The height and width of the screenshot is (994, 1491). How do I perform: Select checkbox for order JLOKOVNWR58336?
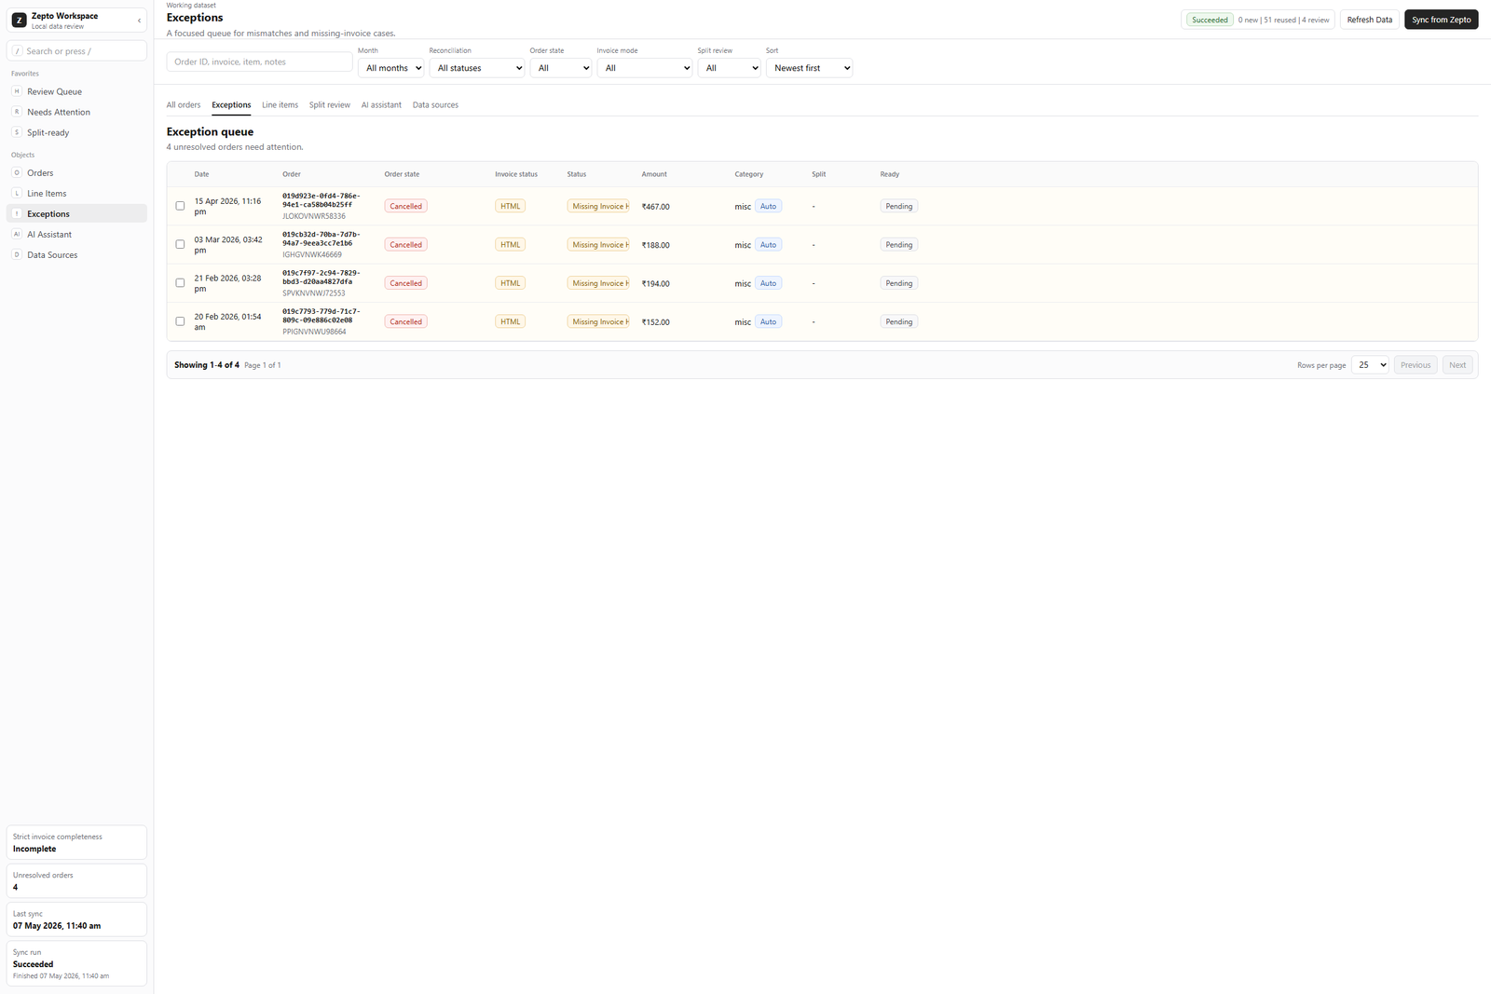[180, 206]
